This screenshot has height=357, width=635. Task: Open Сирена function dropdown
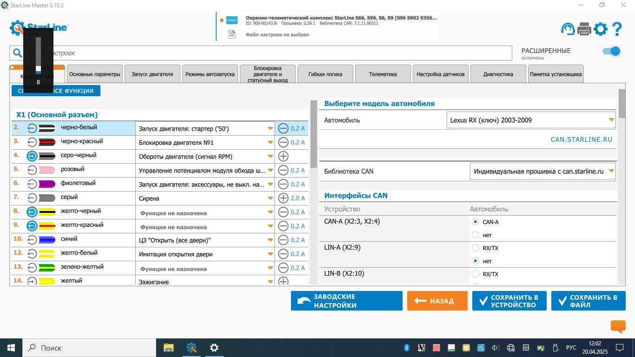(x=205, y=198)
